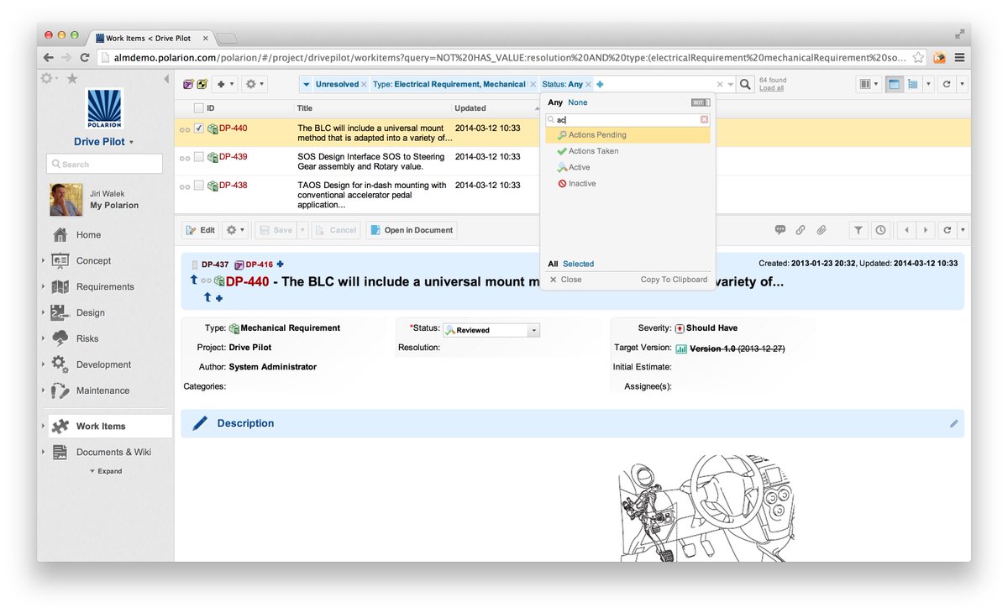This screenshot has width=1008, height=613.
Task: Click the Concept sidebar icon
Action: 60,261
